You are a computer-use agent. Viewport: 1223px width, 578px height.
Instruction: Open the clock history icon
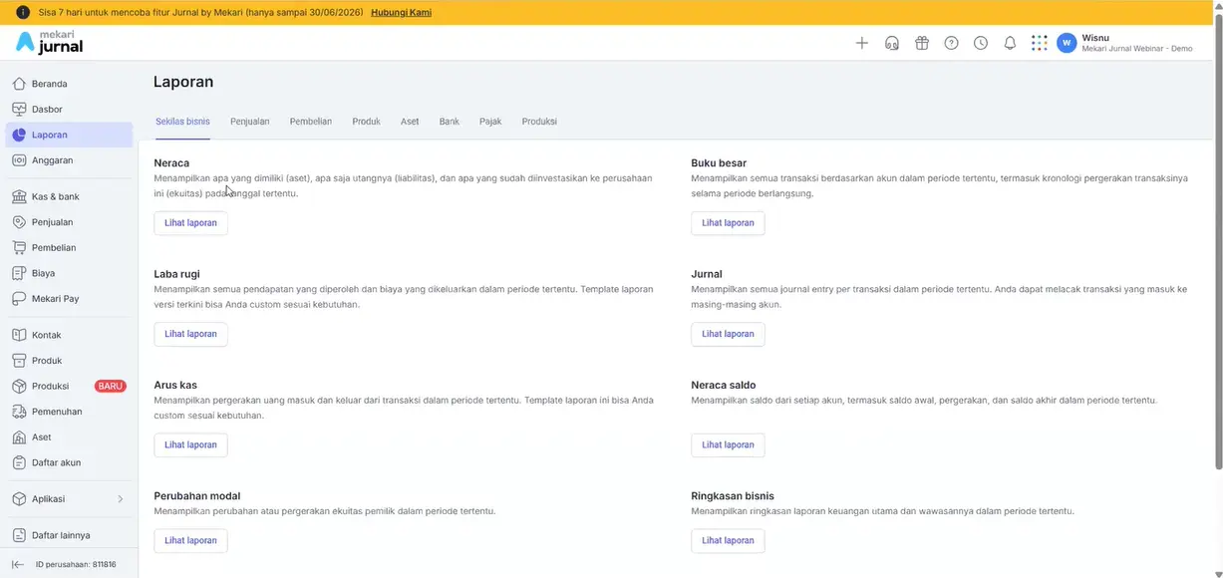click(981, 43)
